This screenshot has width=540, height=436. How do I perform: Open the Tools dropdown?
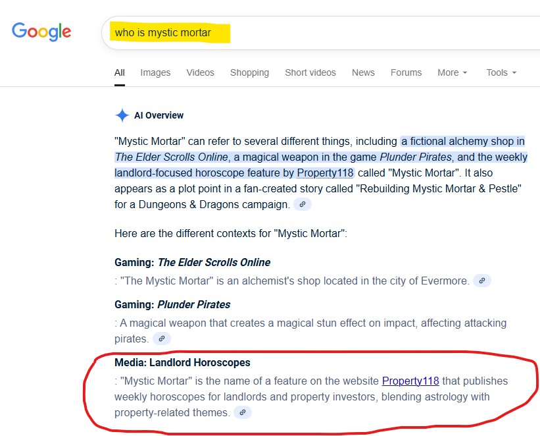[501, 72]
